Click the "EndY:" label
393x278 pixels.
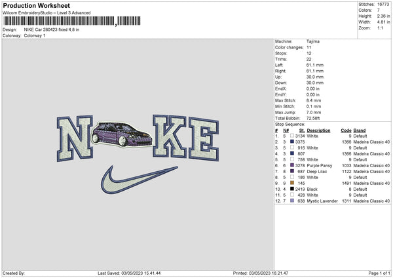(x=281, y=94)
